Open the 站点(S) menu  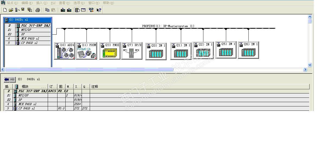click(x=12, y=3)
